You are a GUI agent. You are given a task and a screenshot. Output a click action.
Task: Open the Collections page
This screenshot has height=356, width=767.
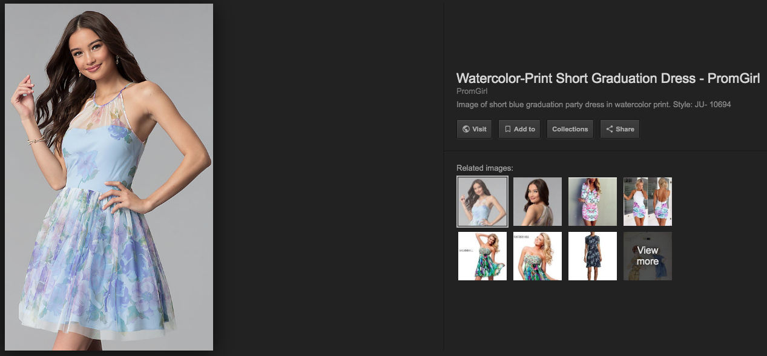click(570, 129)
